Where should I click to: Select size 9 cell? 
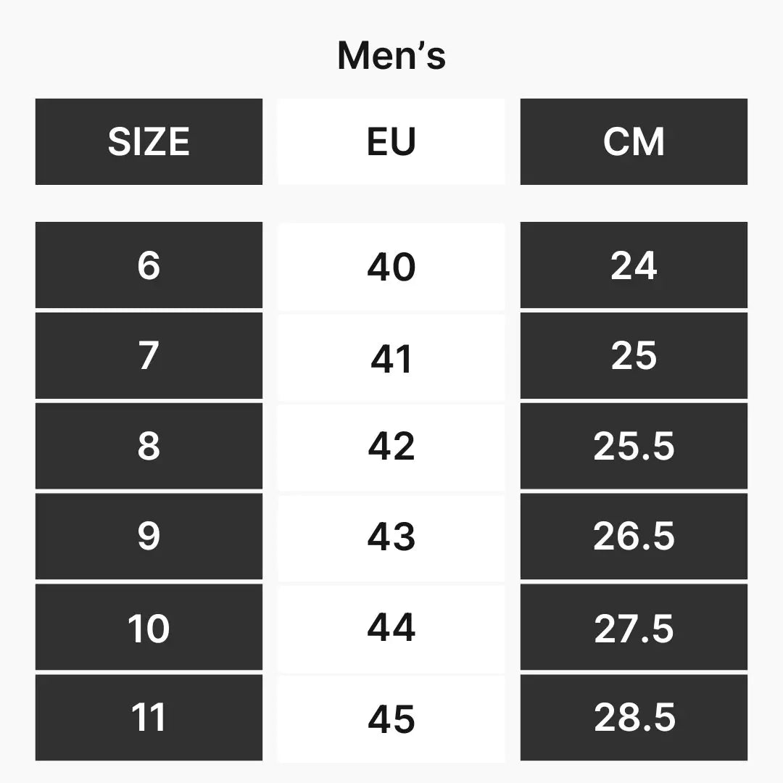point(149,536)
